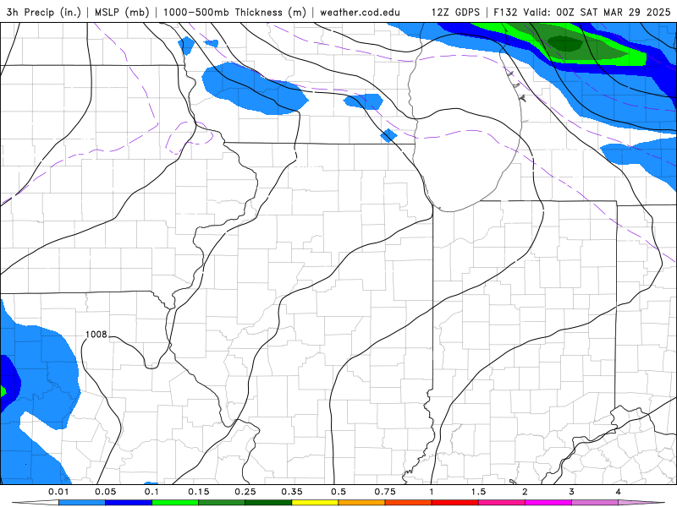This screenshot has height=507, width=677.
Task: Click the legend value label reading 4
Action: click(x=618, y=492)
